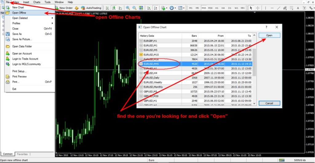
Task: Open the Insert menu
Action: pyautogui.click(x=26, y=2)
